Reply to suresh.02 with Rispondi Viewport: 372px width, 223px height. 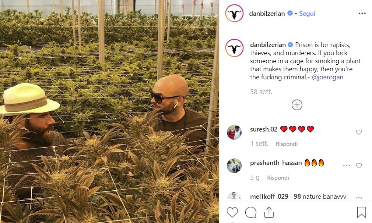pyautogui.click(x=287, y=144)
